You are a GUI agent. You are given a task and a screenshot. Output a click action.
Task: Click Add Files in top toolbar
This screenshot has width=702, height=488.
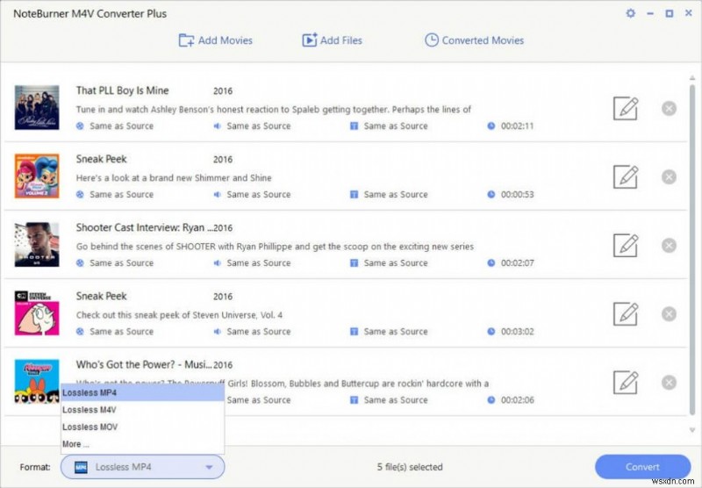(332, 40)
